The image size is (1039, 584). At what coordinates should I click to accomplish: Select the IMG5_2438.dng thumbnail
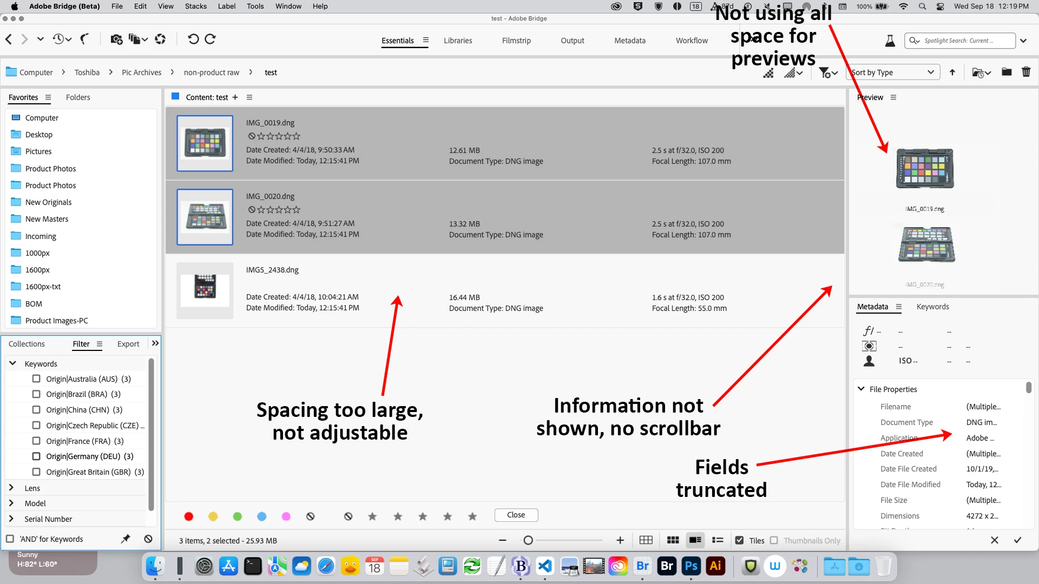(205, 290)
